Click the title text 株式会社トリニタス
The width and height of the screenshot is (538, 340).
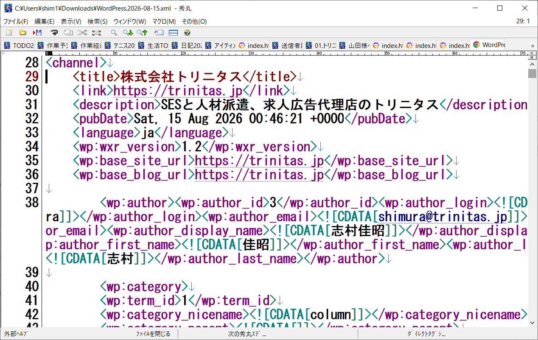(x=181, y=76)
